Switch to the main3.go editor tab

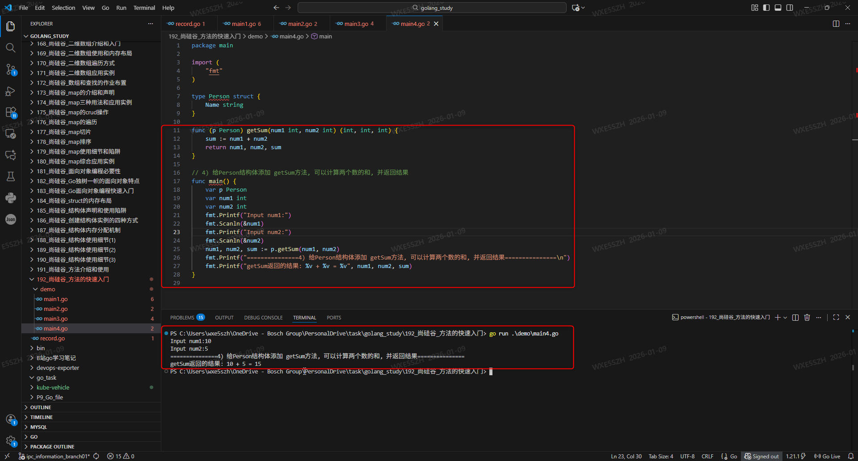(358, 24)
